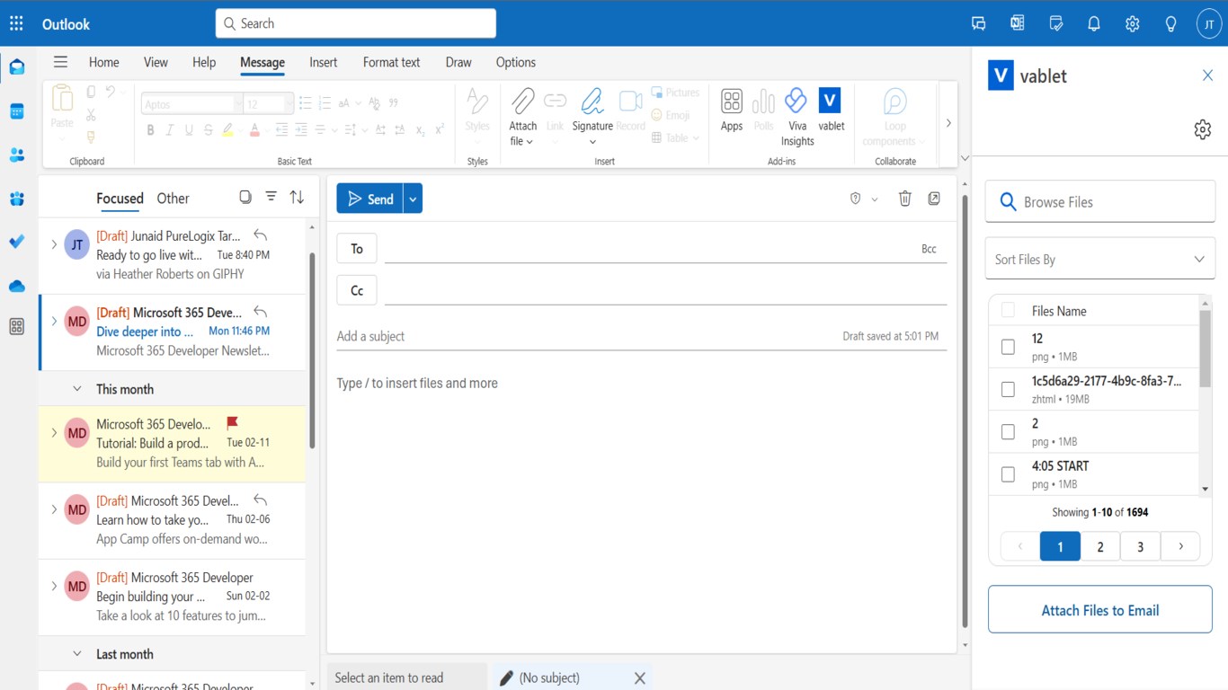Discard the draft with trash icon
The image size is (1228, 690).
[905, 199]
